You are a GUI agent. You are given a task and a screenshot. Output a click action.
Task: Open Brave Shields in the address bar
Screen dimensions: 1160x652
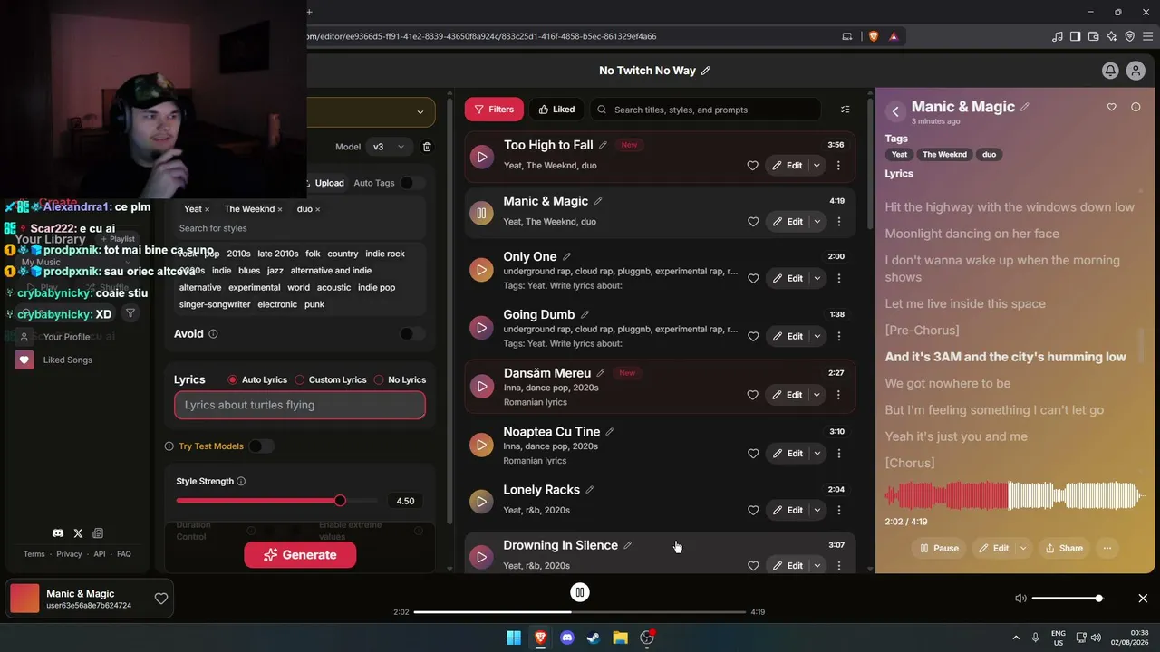pos(874,36)
